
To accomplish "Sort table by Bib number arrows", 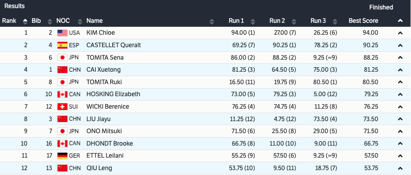I will pos(50,21).
